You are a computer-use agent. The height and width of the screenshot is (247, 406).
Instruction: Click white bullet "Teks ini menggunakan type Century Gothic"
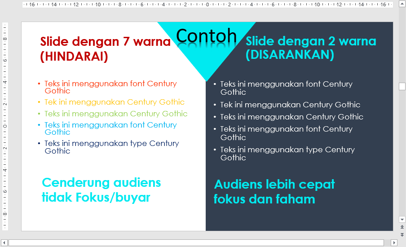287,154
